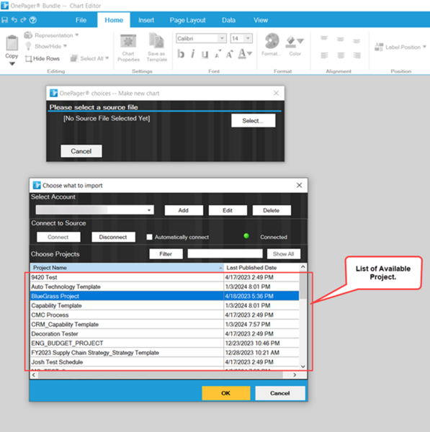Expand the Calibri font dropdown
The height and width of the screenshot is (432, 430).
(x=222, y=38)
